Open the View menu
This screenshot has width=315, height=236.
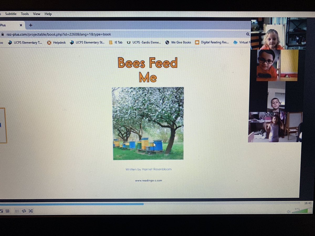pyautogui.click(x=37, y=14)
